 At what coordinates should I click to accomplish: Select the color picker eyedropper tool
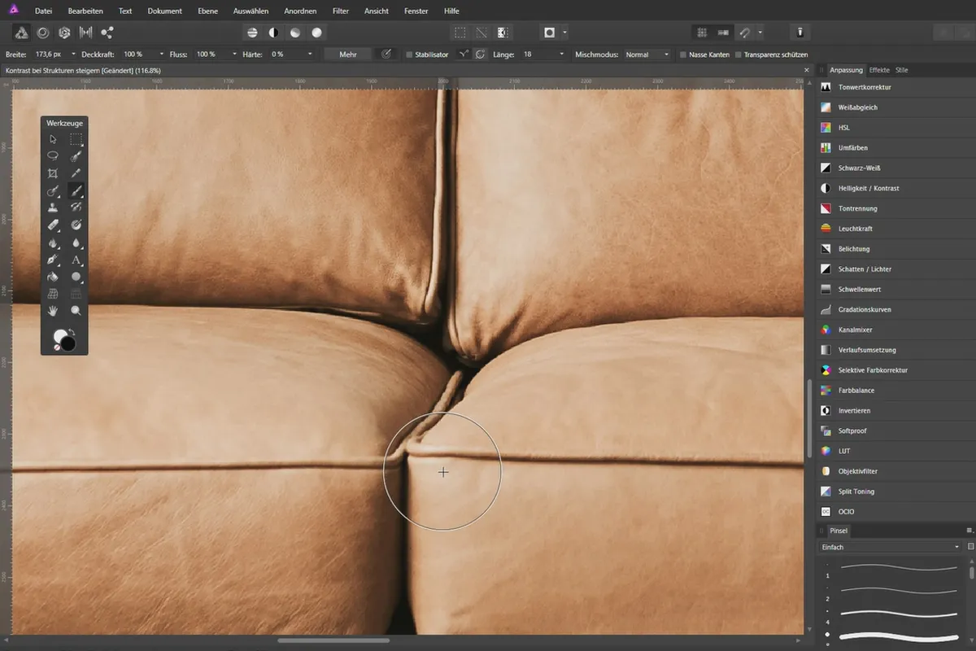click(76, 173)
